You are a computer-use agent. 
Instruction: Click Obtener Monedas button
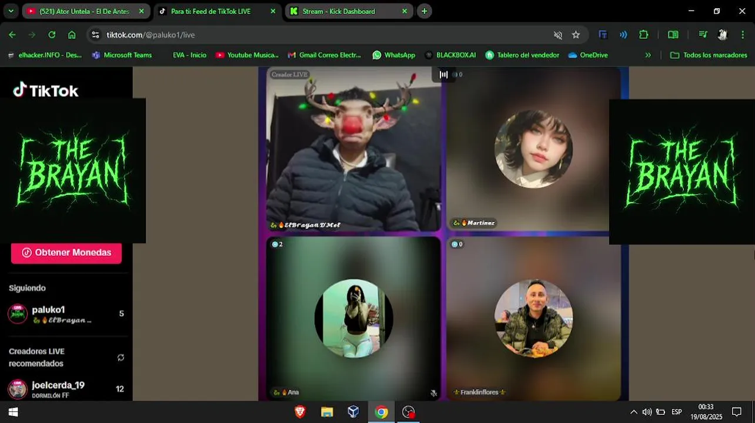point(66,253)
